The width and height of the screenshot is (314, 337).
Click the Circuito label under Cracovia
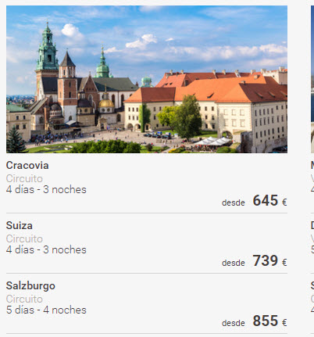(x=24, y=178)
